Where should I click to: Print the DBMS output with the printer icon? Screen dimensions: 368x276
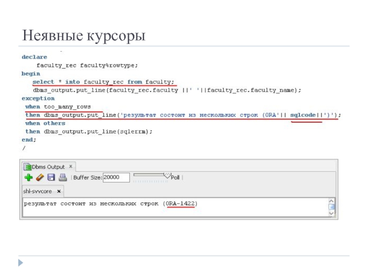(63, 177)
